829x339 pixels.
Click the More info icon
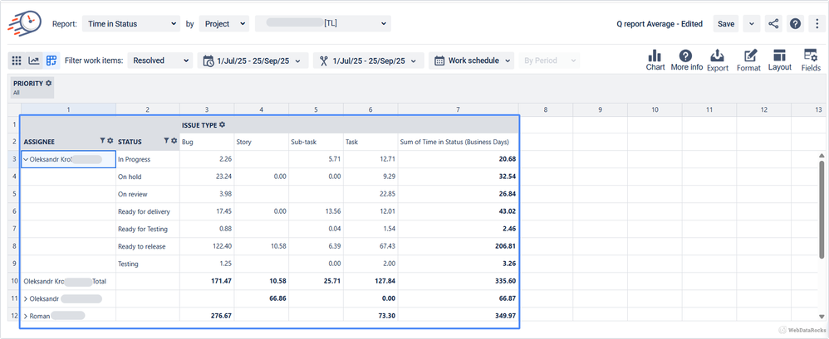point(686,56)
